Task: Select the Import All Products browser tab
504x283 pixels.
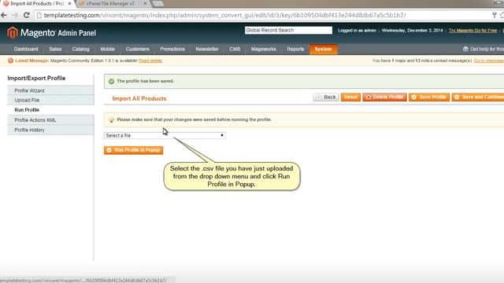Action: 37,3
